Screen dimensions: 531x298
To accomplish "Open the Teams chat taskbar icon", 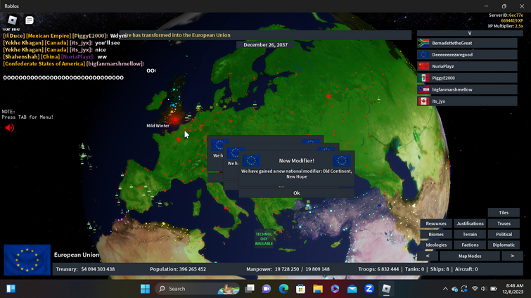I will pyautogui.click(x=267, y=289).
